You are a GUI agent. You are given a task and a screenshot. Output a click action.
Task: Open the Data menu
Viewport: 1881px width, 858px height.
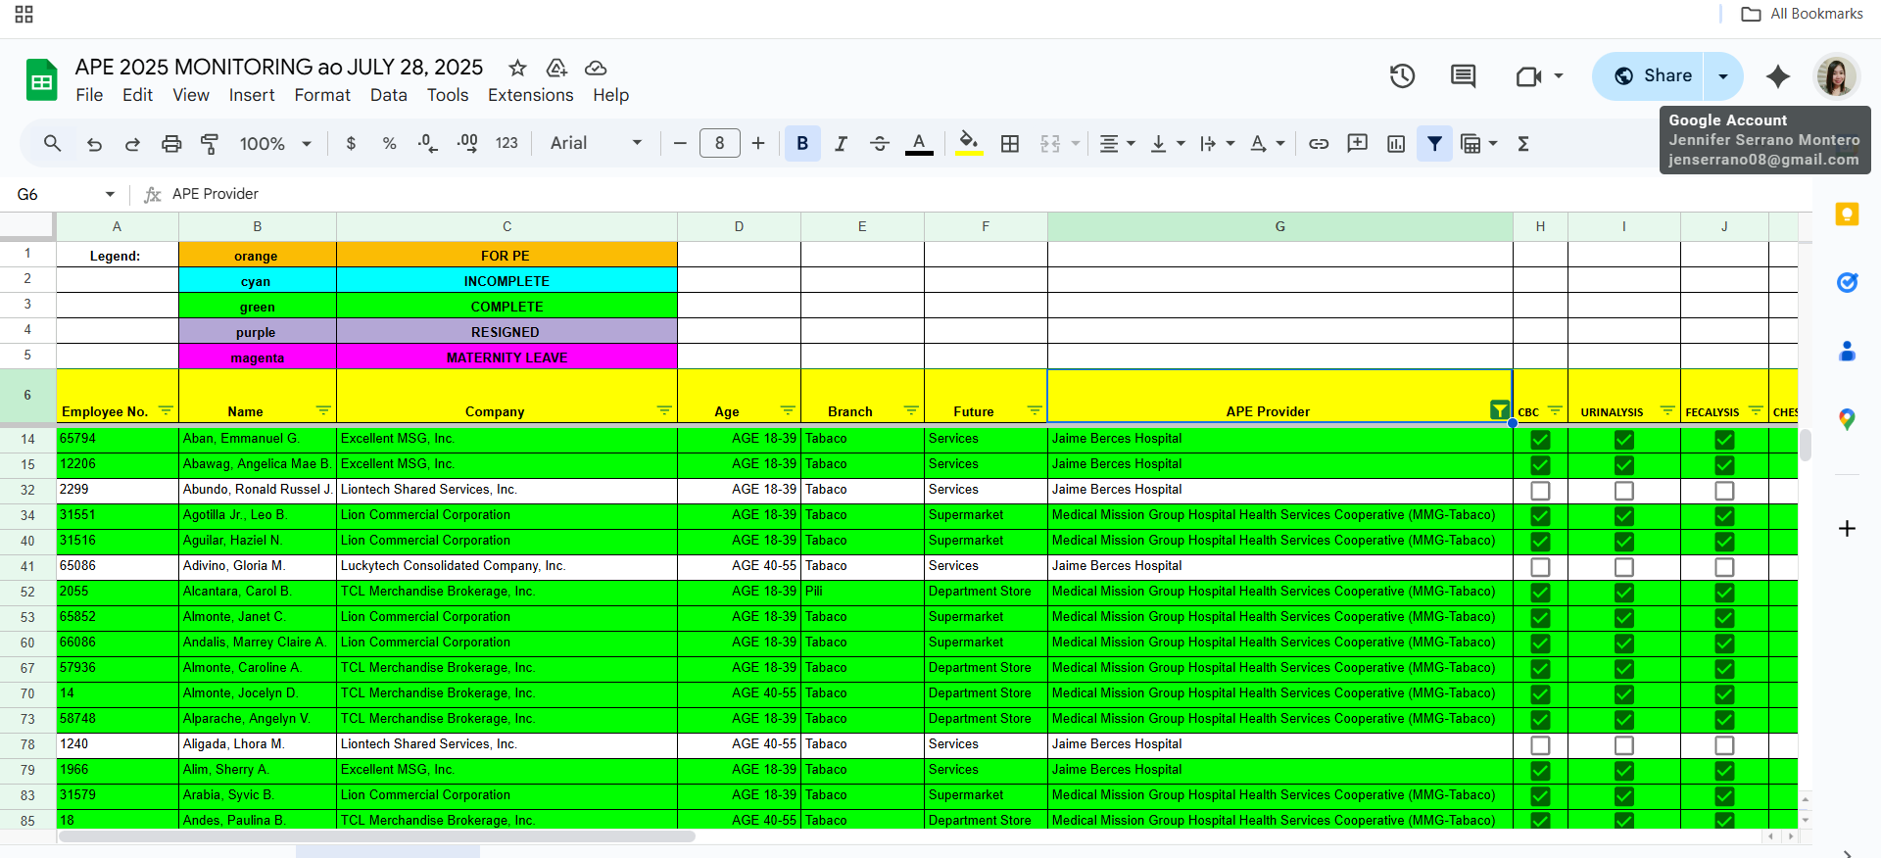click(388, 95)
